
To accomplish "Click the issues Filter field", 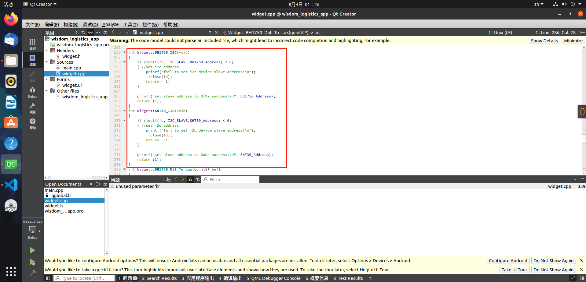I will click(x=231, y=179).
